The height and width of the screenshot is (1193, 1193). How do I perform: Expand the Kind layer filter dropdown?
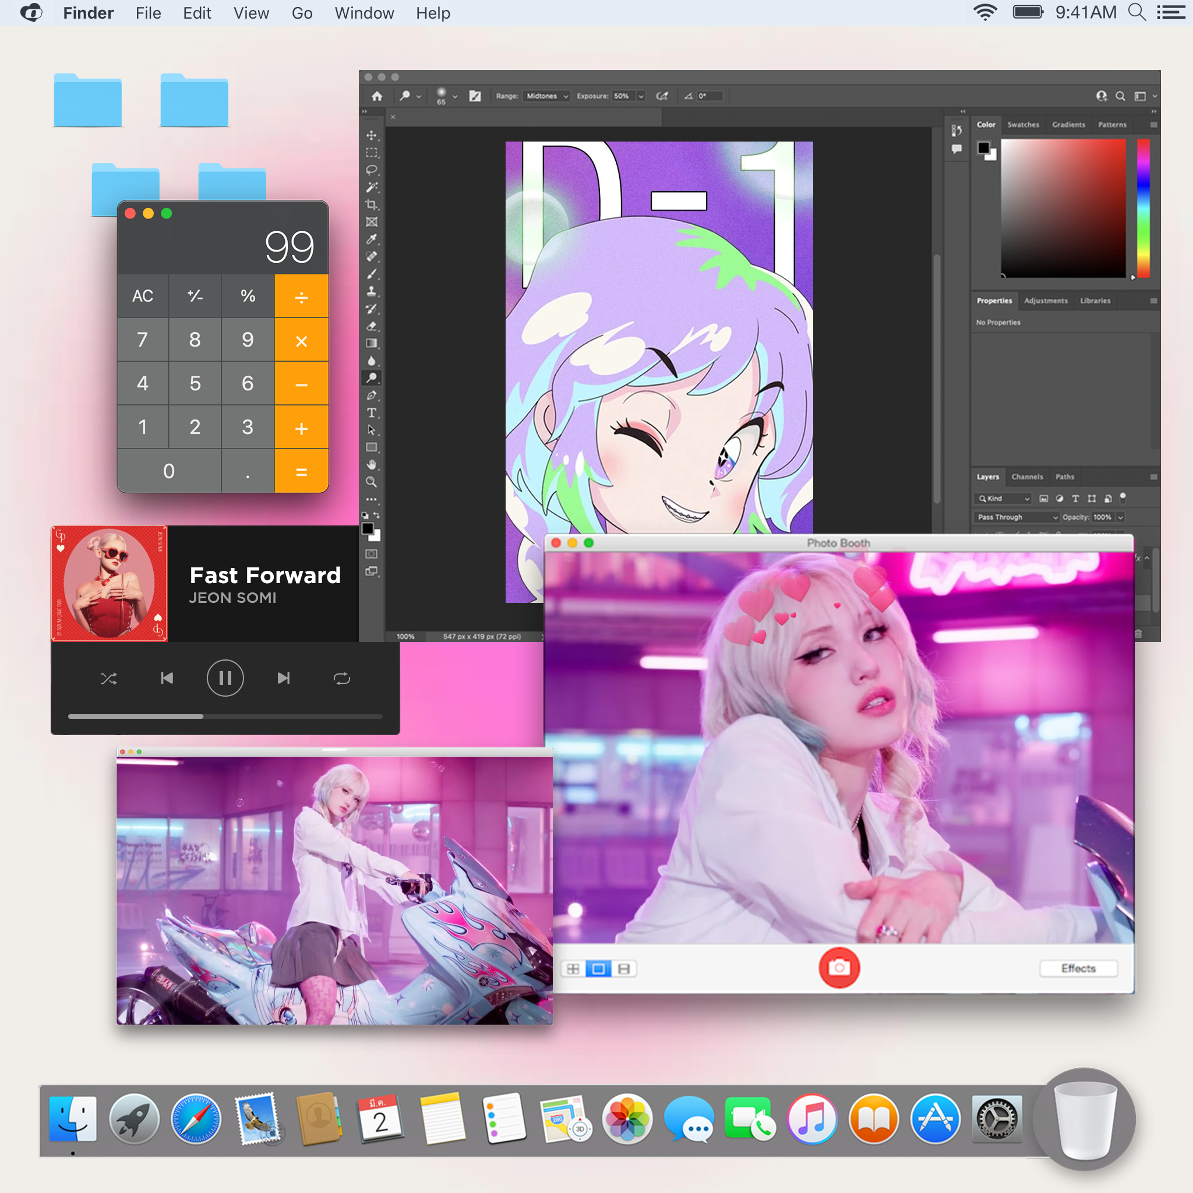coord(1004,498)
